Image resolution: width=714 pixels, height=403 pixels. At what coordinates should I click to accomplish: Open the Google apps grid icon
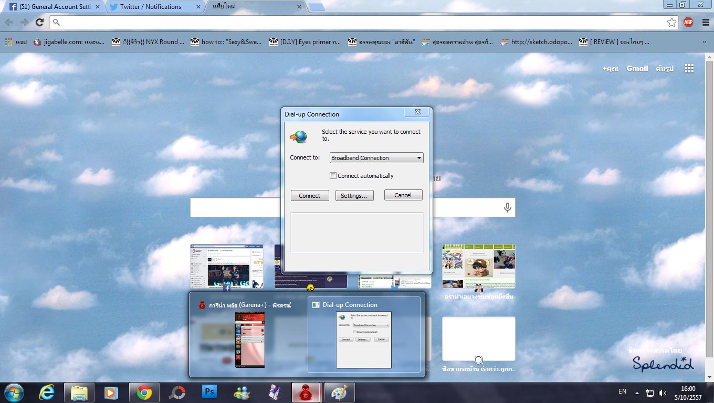pyautogui.click(x=689, y=68)
